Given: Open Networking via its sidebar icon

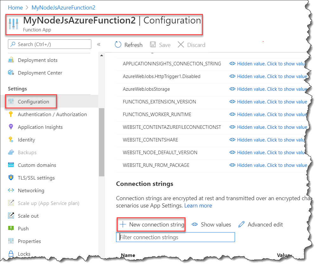Looking at the screenshot, I should (10, 190).
